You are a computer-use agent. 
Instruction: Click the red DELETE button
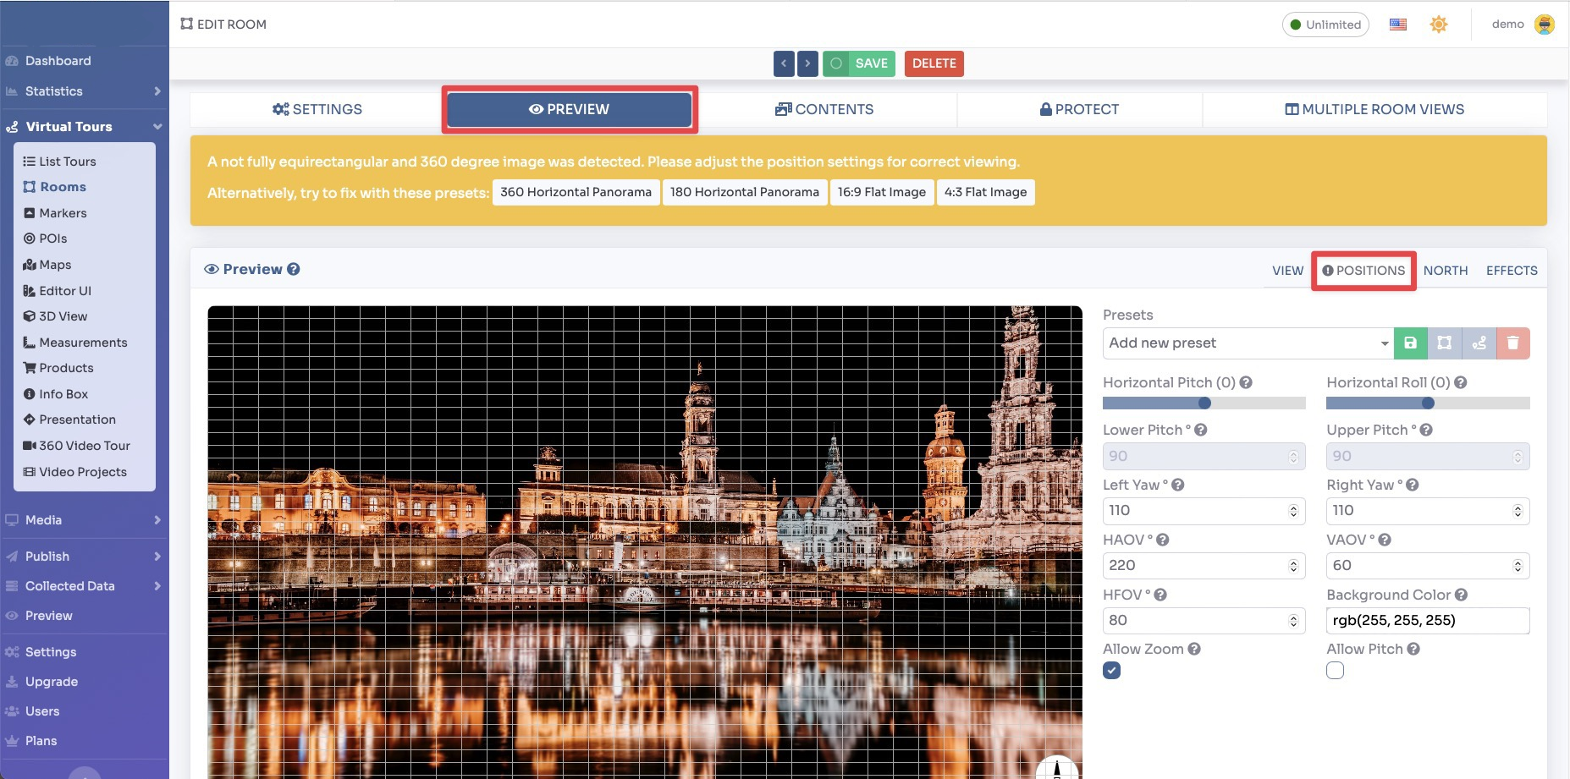point(934,63)
